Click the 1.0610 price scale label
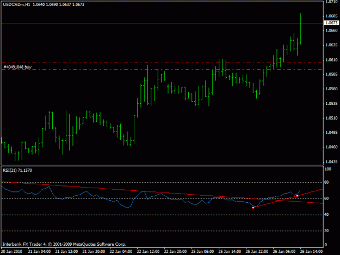The width and height of the screenshot is (340, 255). point(331,60)
